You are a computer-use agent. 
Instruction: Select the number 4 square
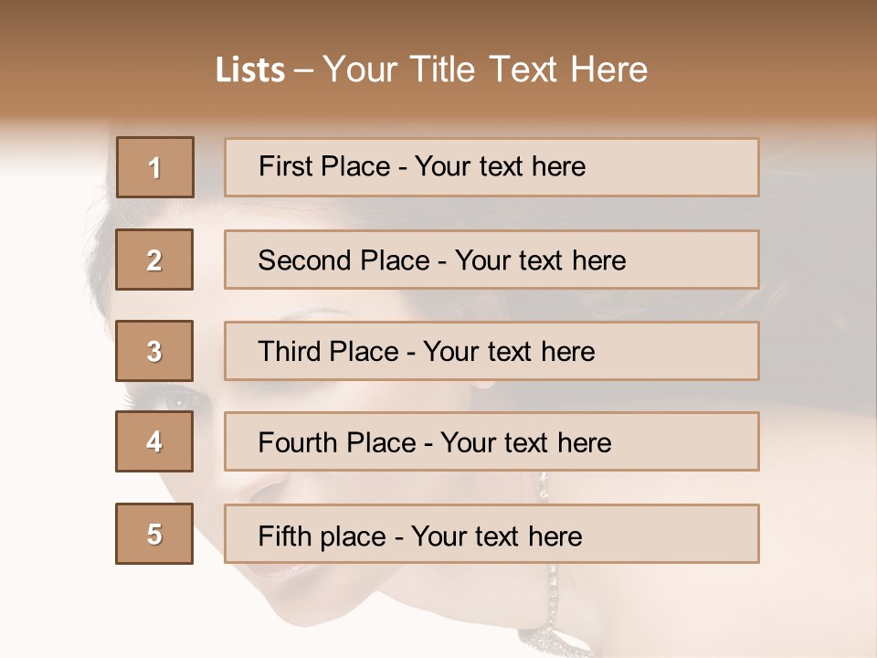154,441
